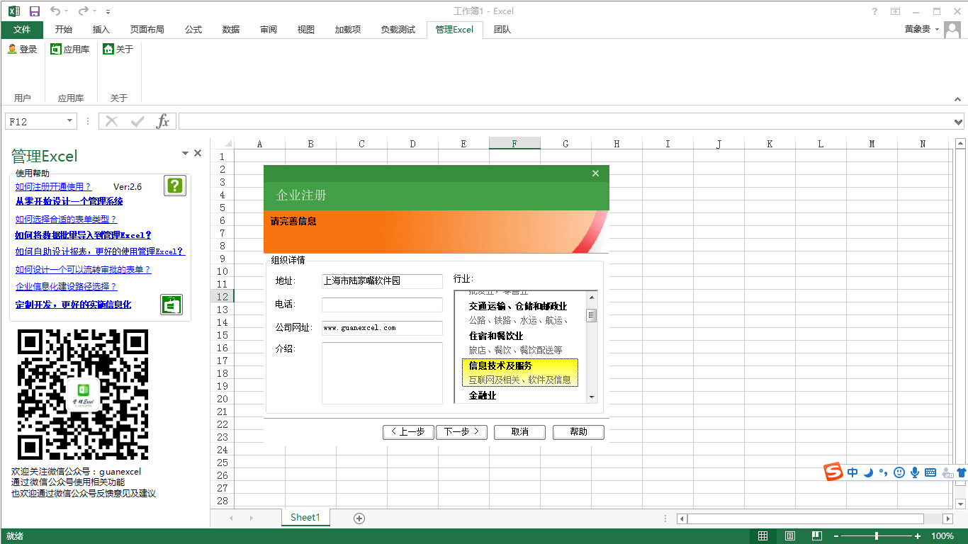Click the 下一步 next step button
This screenshot has height=544, width=968.
461,432
